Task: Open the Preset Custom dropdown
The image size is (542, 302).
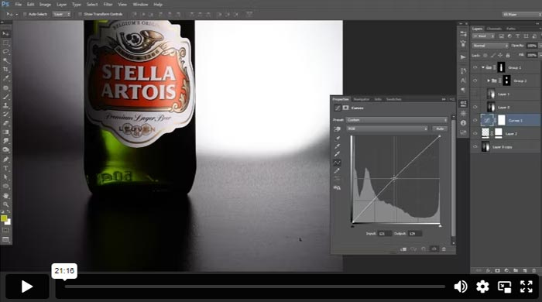Action: click(396, 120)
